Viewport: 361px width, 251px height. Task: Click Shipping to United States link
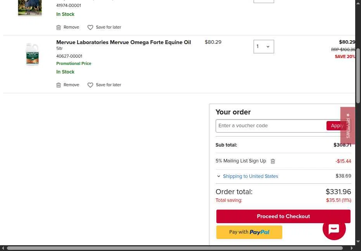pyautogui.click(x=250, y=176)
